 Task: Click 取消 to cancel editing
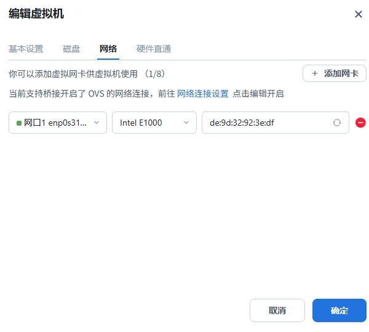277,310
